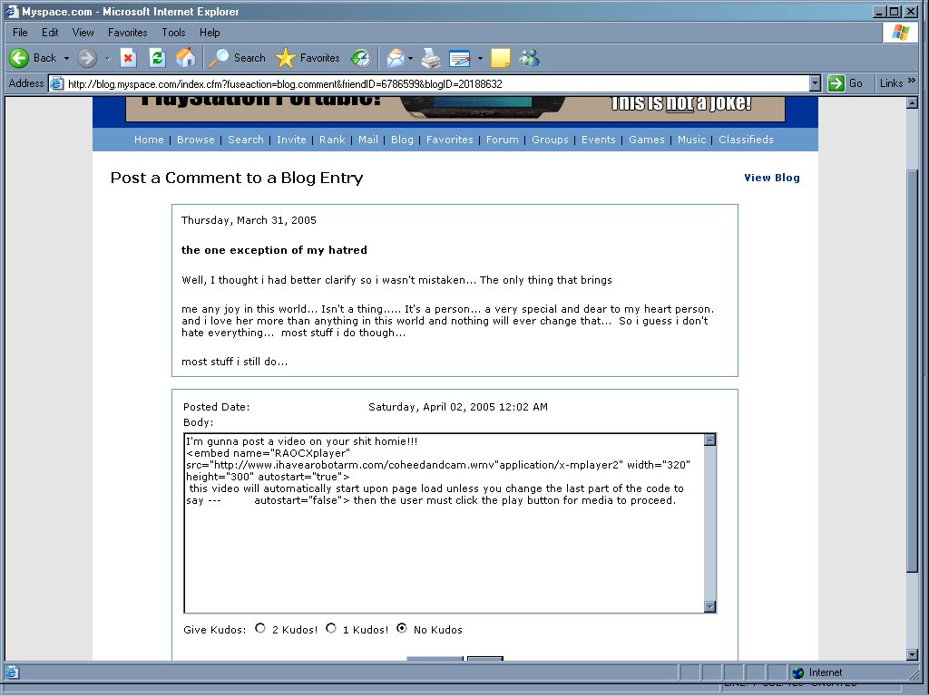Image resolution: width=929 pixels, height=696 pixels.
Task: Open the Tools menu
Action: pos(173,33)
